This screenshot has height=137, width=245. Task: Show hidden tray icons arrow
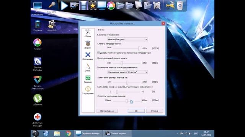(x=177, y=134)
